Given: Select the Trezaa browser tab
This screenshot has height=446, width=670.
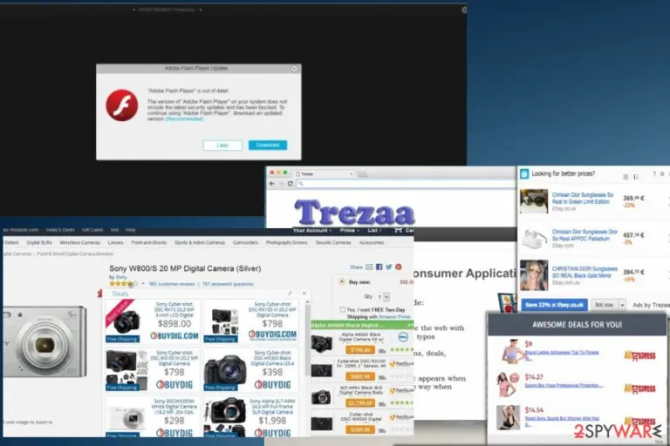Looking at the screenshot, I should [324, 173].
